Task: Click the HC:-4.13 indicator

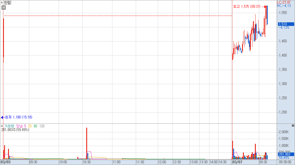Action: coord(284,6)
